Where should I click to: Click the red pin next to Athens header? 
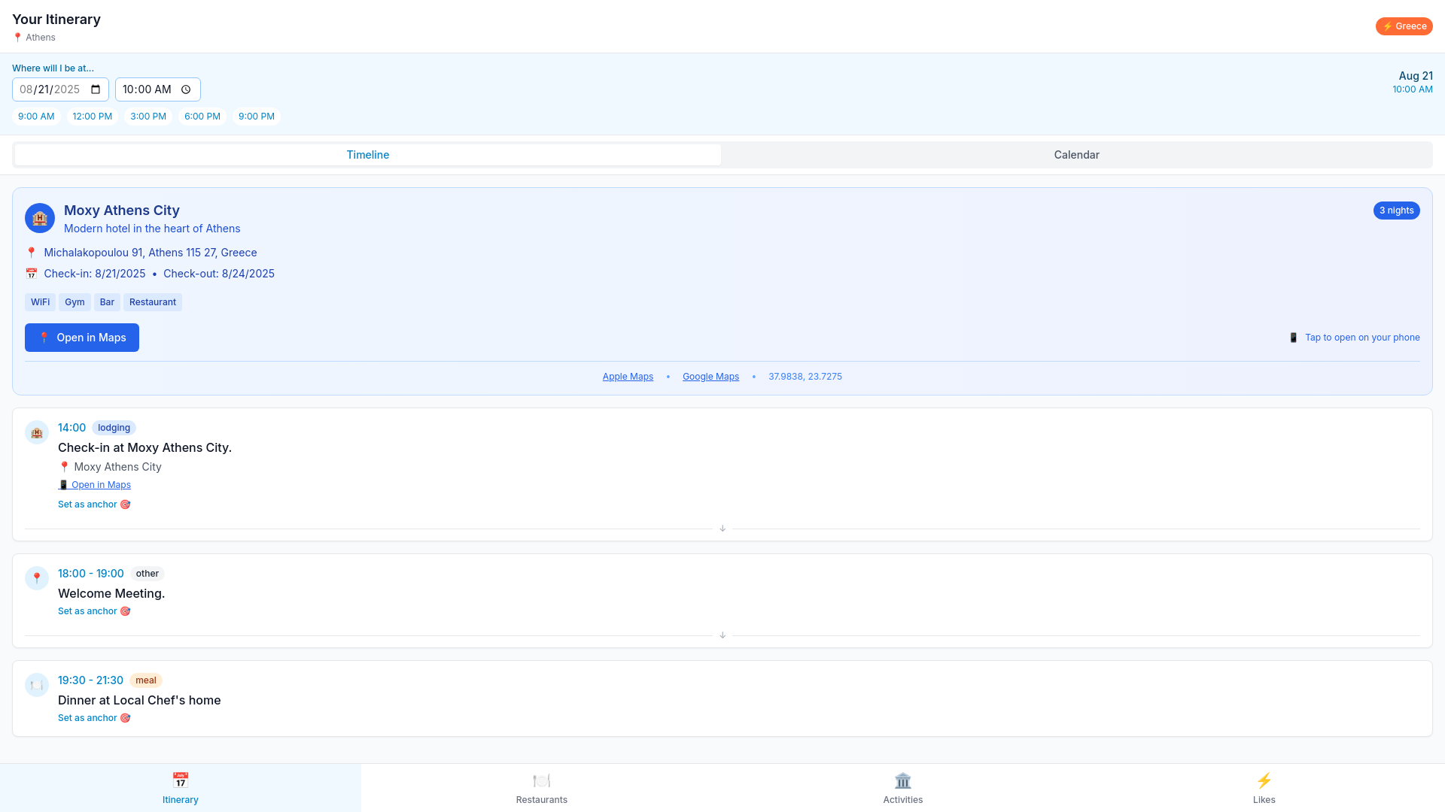pos(17,38)
